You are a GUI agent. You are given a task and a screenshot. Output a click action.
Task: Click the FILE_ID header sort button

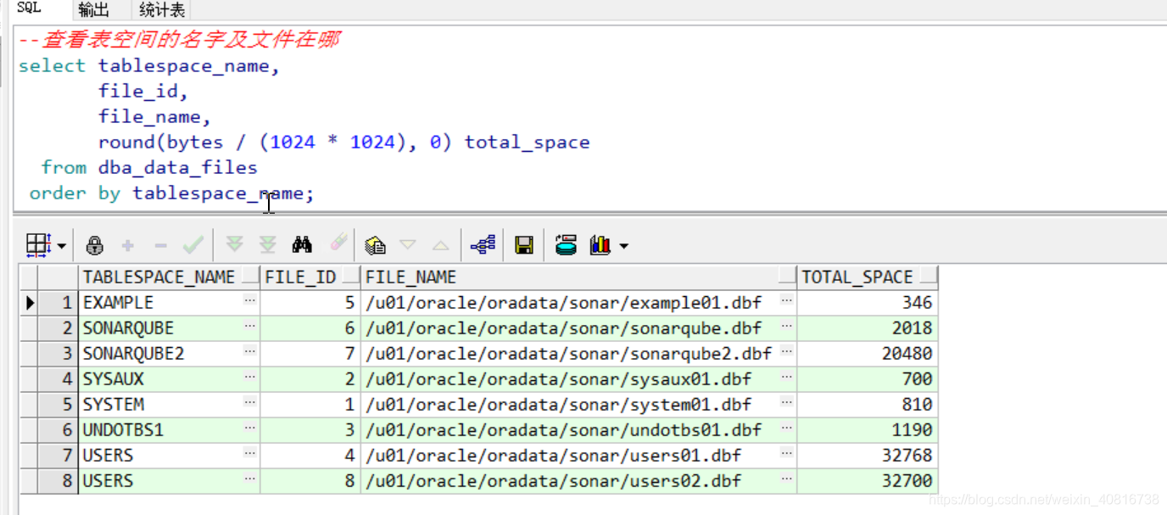350,277
